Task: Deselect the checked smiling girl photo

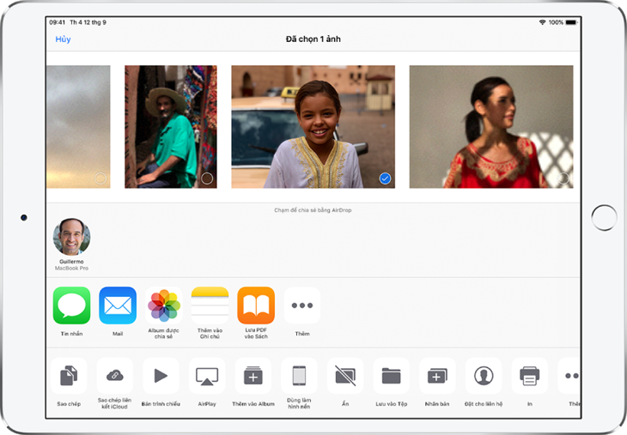Action: coord(385,178)
